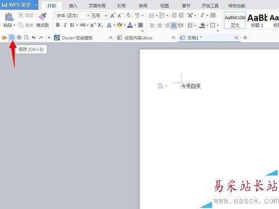Click the Paste icon
279x209 pixels.
tap(9, 17)
